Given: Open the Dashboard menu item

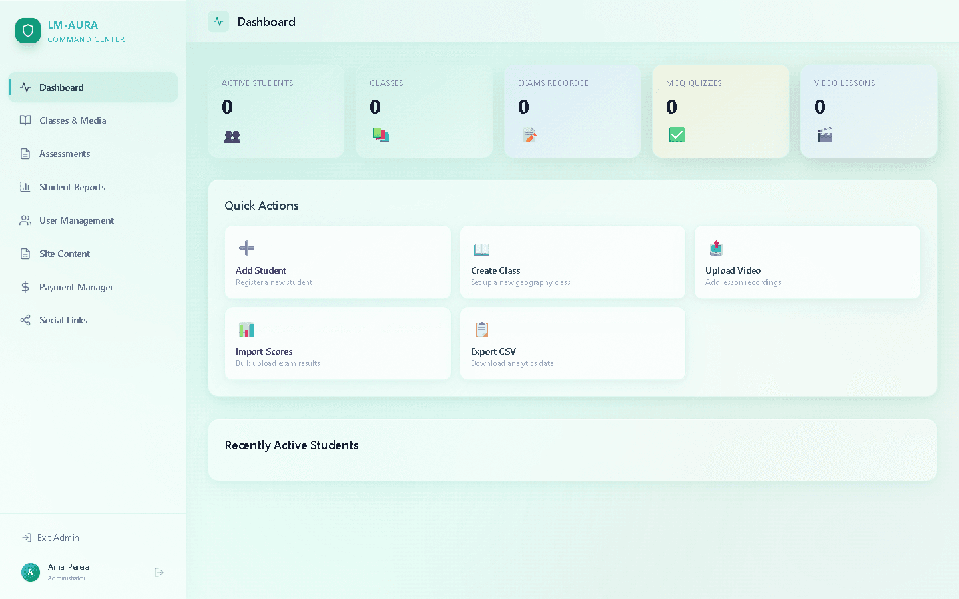Looking at the screenshot, I should pyautogui.click(x=93, y=87).
